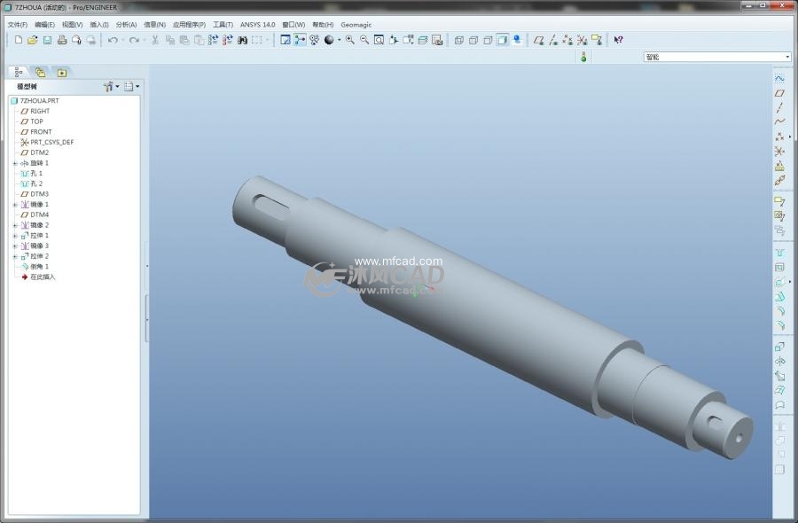The height and width of the screenshot is (523, 798).
Task: Expand the 拉伸 2 feature node
Action: coord(15,256)
